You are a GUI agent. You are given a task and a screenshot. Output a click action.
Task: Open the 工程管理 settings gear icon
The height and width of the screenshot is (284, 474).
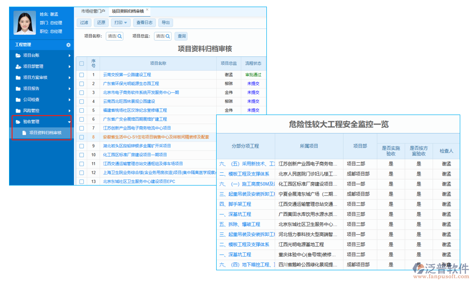tap(68, 45)
